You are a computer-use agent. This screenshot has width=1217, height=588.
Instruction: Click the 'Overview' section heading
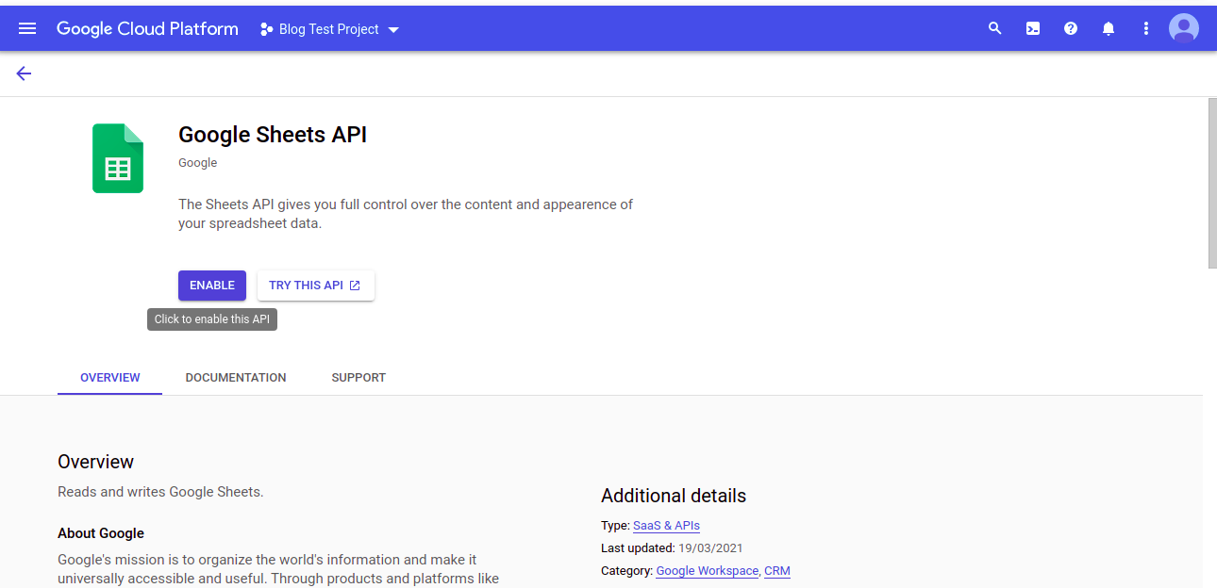point(96,462)
